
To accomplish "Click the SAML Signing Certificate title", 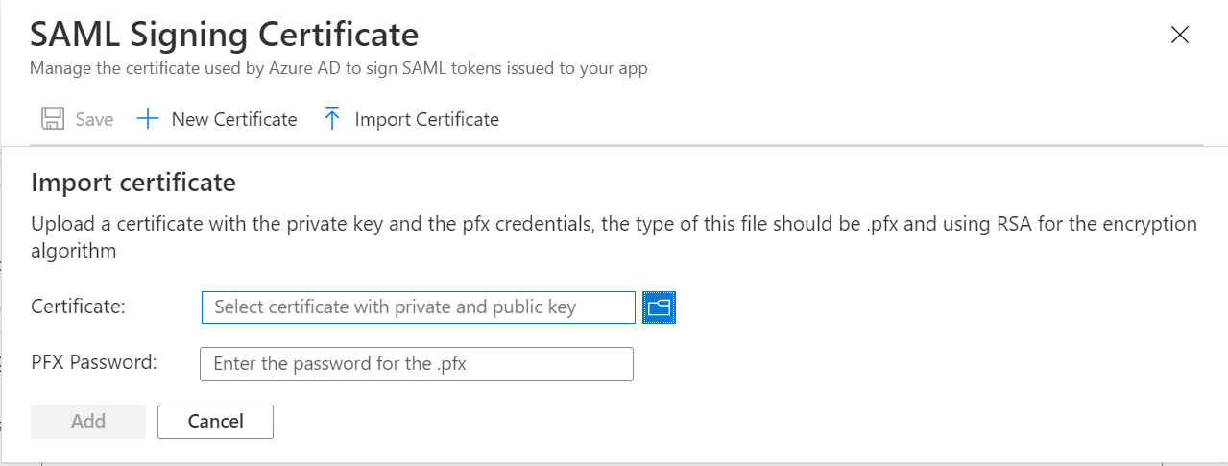I will click(x=225, y=35).
